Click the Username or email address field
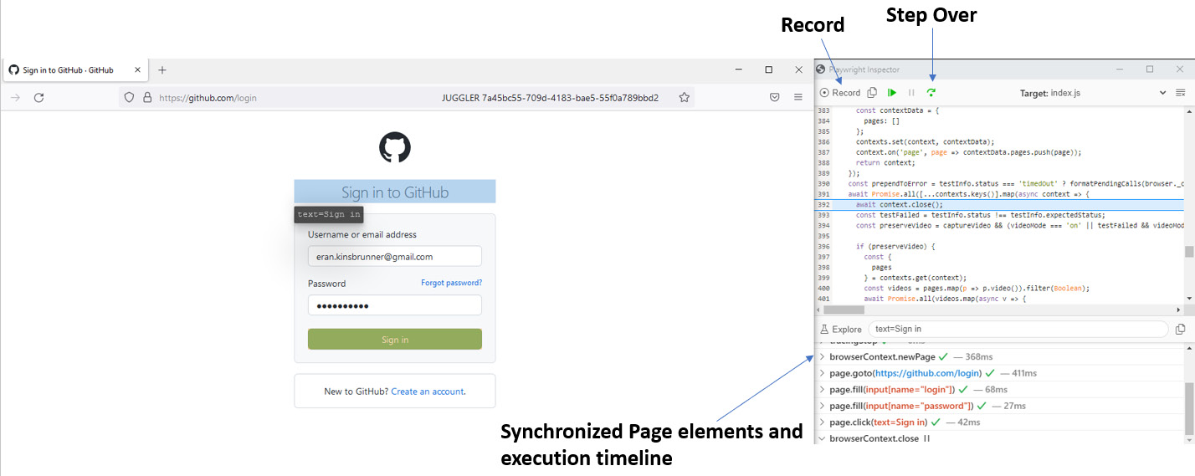The width and height of the screenshot is (1195, 476). tap(395, 257)
